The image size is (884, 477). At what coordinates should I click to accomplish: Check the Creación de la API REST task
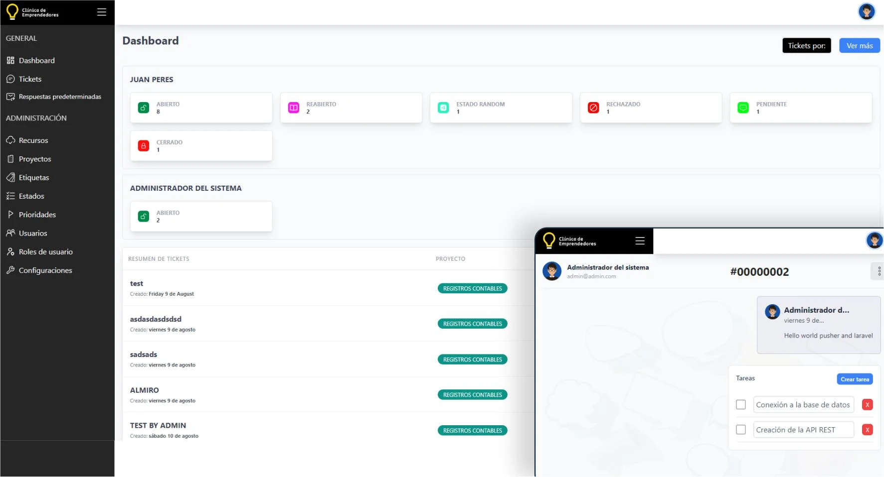(741, 430)
